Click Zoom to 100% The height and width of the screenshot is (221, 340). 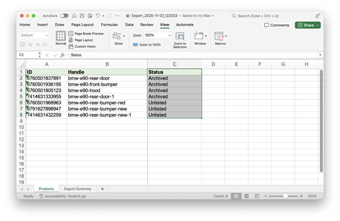(x=150, y=45)
